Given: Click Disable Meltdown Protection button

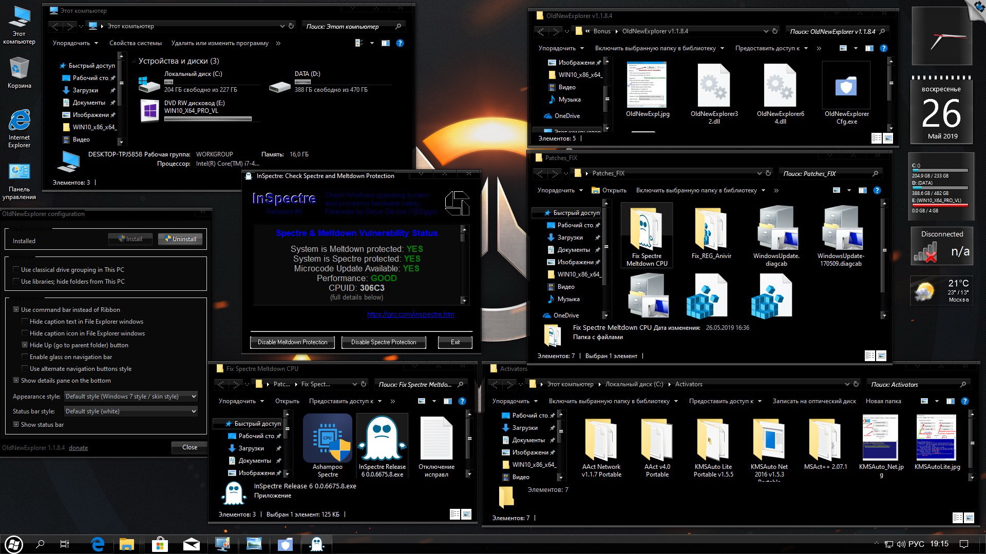Looking at the screenshot, I should (292, 342).
